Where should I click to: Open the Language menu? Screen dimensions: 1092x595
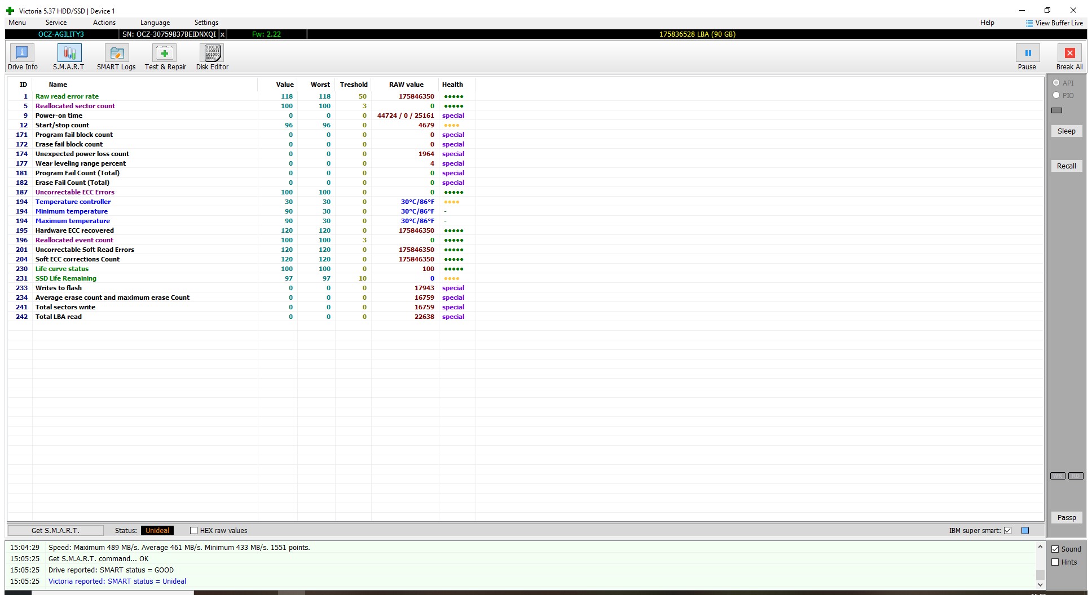(x=155, y=23)
